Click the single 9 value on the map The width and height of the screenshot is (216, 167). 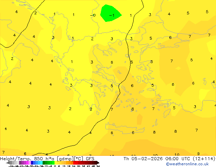(x=198, y=154)
